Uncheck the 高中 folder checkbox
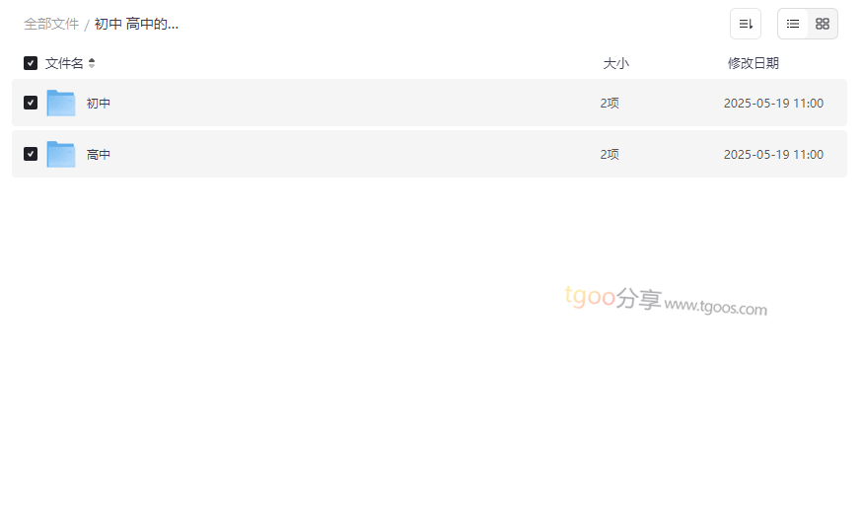The height and width of the screenshot is (507, 862). tap(31, 154)
